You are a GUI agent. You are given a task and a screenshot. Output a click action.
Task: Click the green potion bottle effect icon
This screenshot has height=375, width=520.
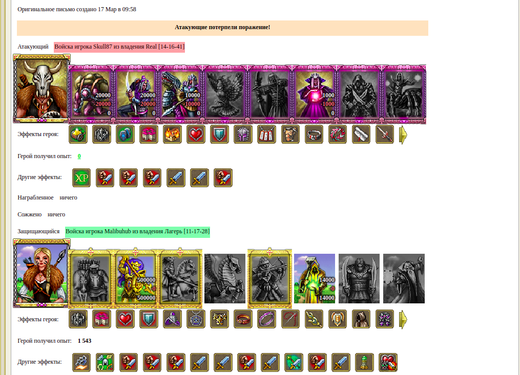(x=364, y=362)
